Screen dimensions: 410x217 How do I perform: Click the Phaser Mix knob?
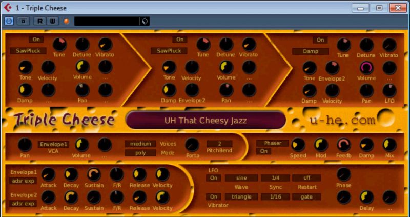click(x=389, y=145)
